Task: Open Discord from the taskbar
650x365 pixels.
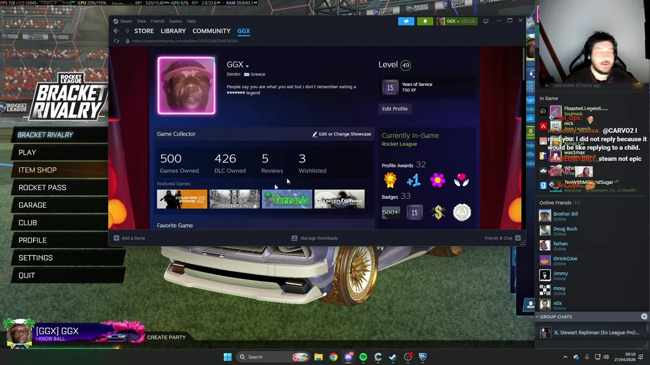Action: pos(348,357)
